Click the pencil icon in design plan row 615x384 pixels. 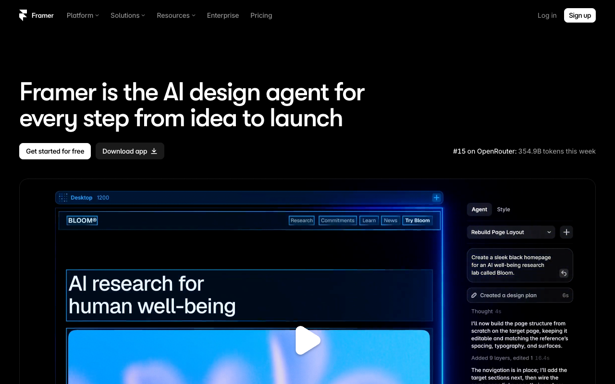coord(474,295)
